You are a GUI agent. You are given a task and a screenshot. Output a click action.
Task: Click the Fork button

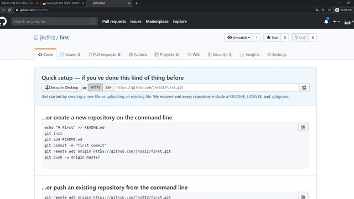(x=300, y=38)
